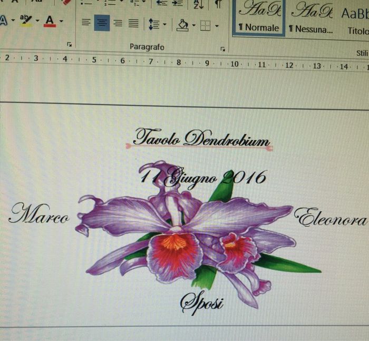Click on the Tavolo Dendrobium heading text
This screenshot has height=341, width=369.
point(201,139)
